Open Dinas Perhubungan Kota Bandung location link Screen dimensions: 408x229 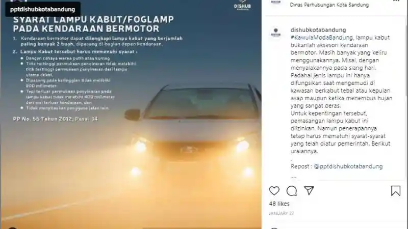point(329,5)
